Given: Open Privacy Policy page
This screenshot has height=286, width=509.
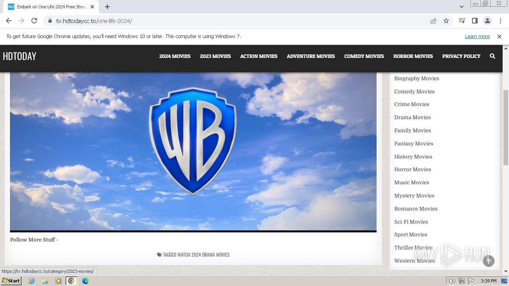Looking at the screenshot, I should point(461,56).
